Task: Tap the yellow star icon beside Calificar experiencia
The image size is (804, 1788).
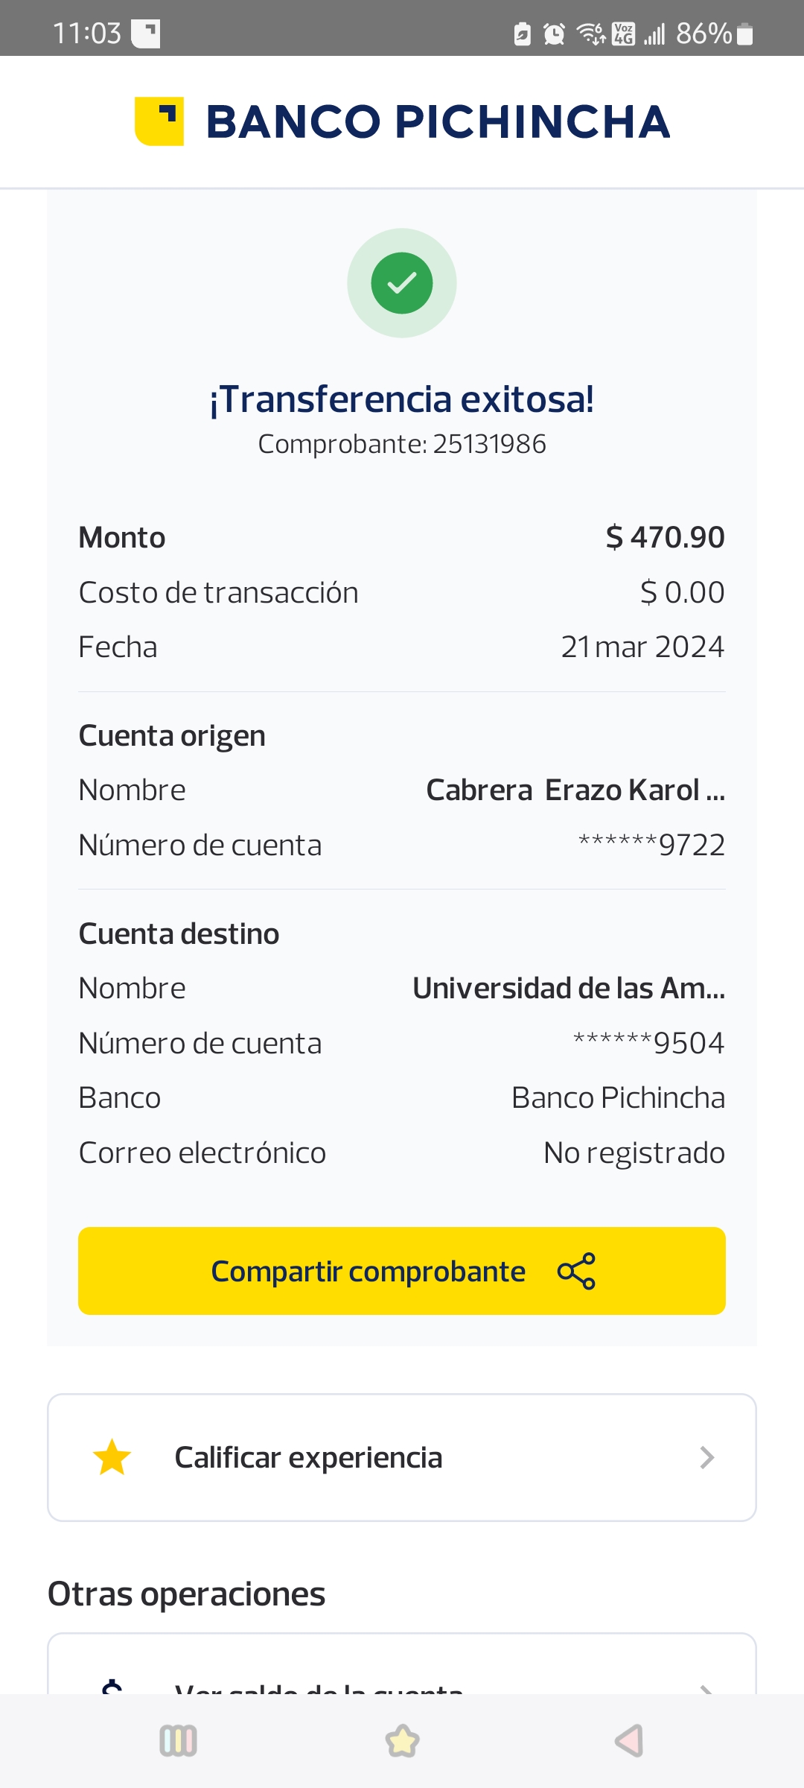Action: tap(112, 1457)
